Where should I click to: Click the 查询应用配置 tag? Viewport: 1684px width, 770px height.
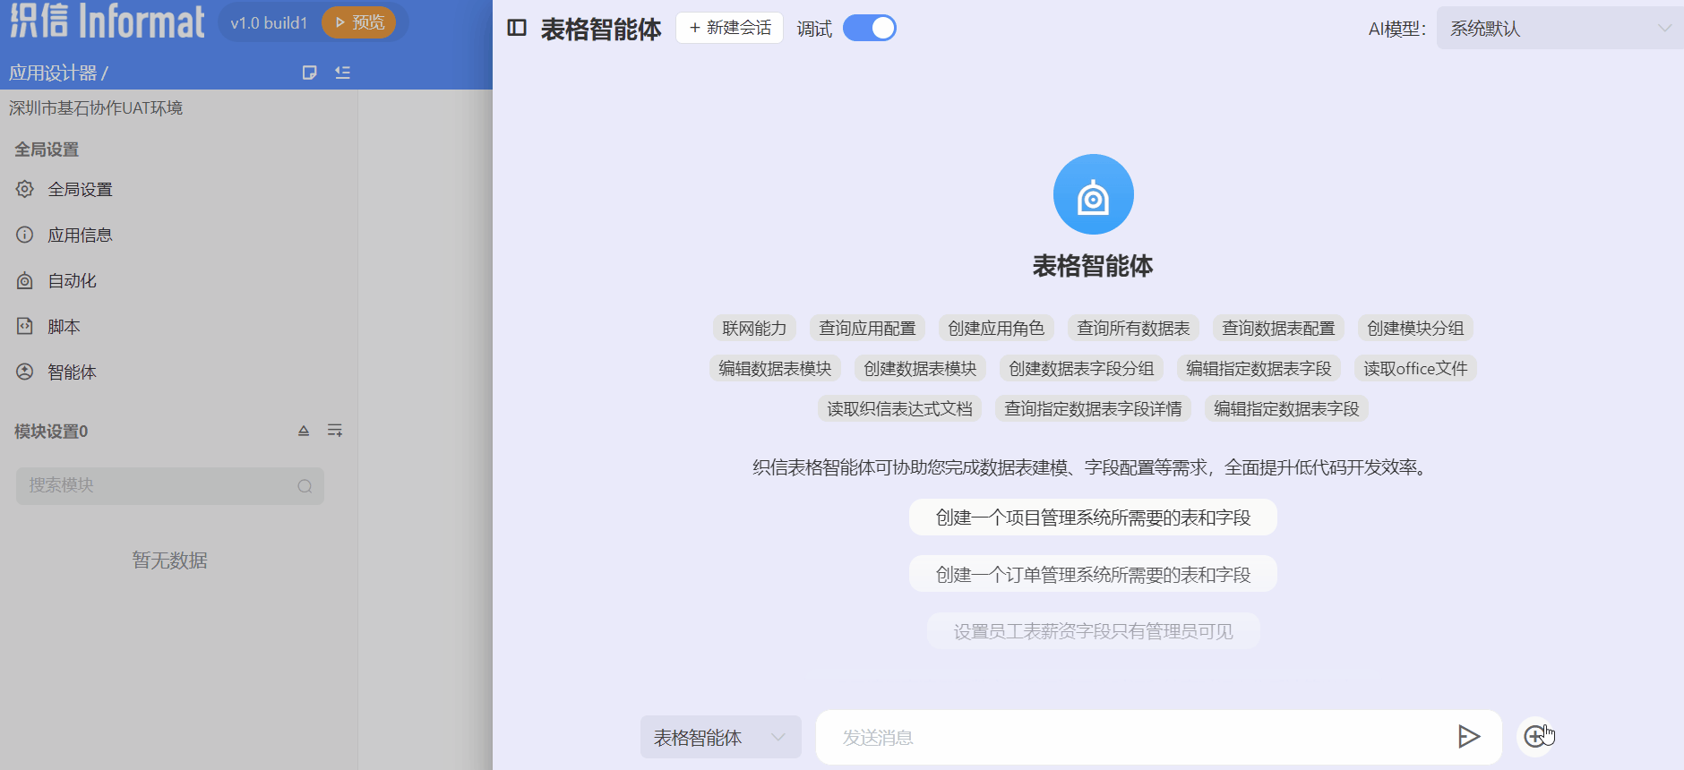pyautogui.click(x=867, y=329)
